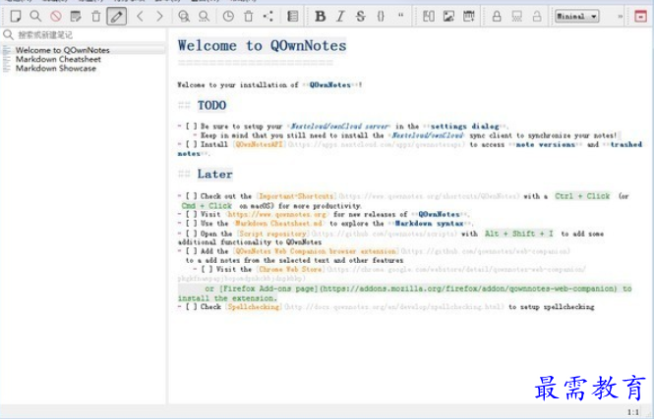Click the magnifier find-note icon
This screenshot has height=419, width=654.
[x=34, y=17]
